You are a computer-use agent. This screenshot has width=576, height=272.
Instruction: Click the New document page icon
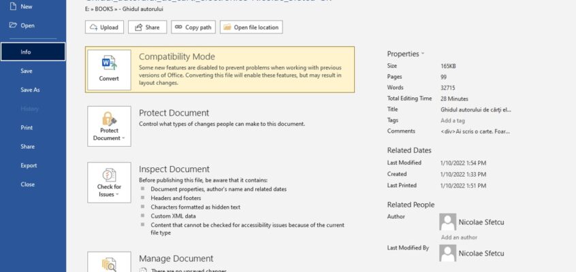[x=13, y=6]
